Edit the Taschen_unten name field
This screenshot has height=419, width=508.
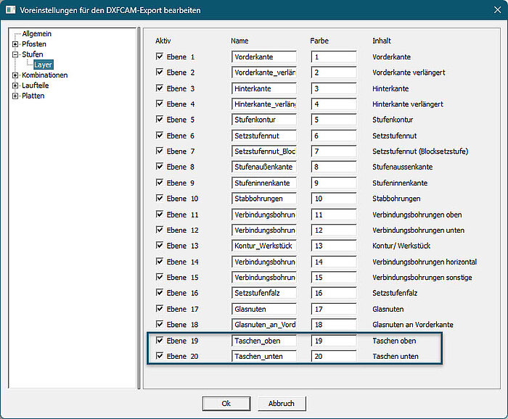(x=264, y=357)
